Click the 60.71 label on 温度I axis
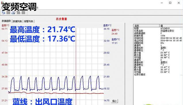This screenshot has width=183, height=105. [x=5, y=29]
